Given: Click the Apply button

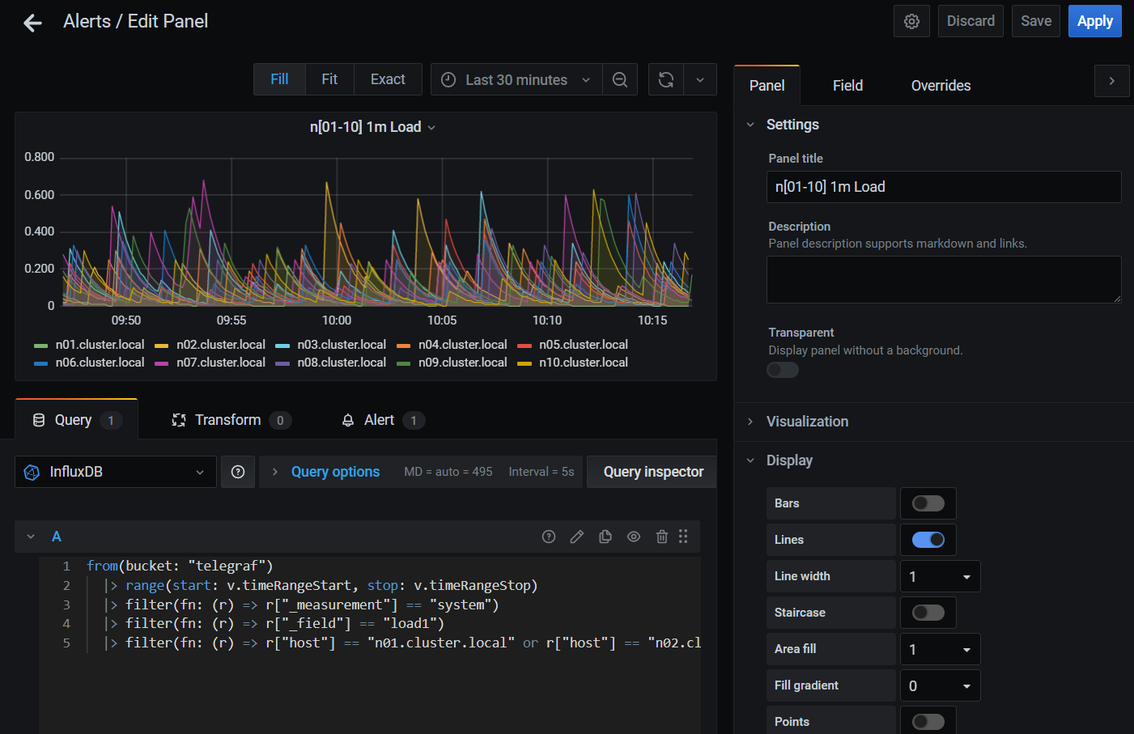Looking at the screenshot, I should click(x=1094, y=21).
